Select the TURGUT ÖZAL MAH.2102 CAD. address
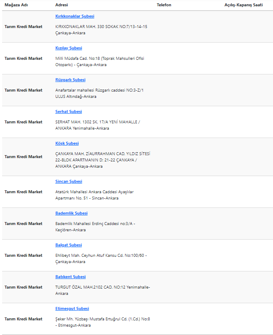The height and width of the screenshot is (335, 273). (103, 291)
